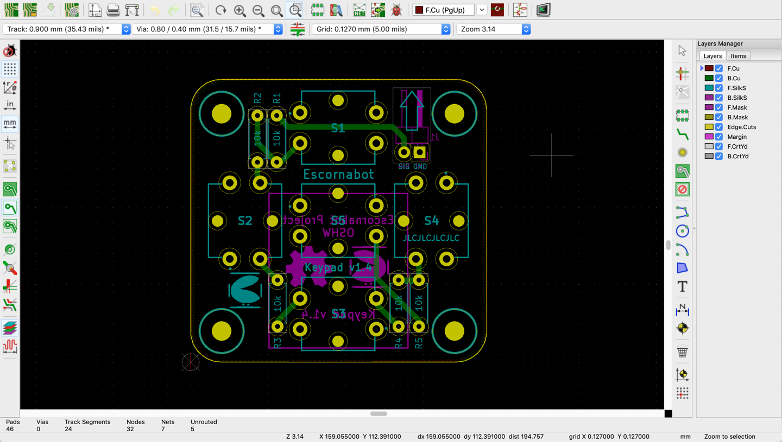Run the Design Rules Check ladybug
782x442 pixels.
pos(396,10)
